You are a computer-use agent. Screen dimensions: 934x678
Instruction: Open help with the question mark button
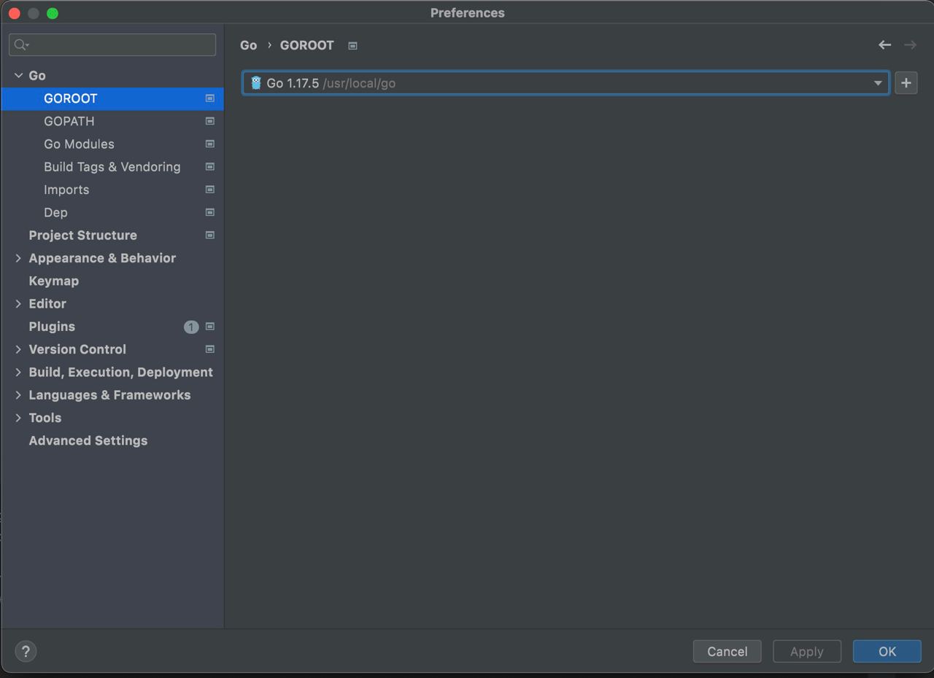click(26, 652)
